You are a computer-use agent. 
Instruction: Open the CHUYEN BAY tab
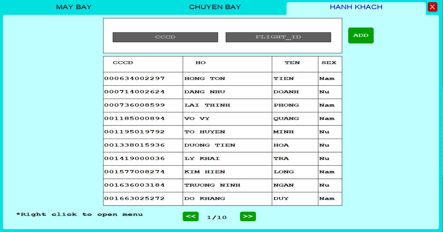tap(215, 7)
